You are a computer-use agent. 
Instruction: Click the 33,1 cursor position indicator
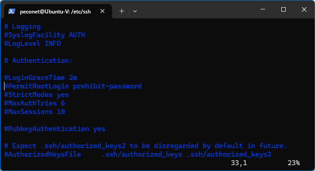239,163
